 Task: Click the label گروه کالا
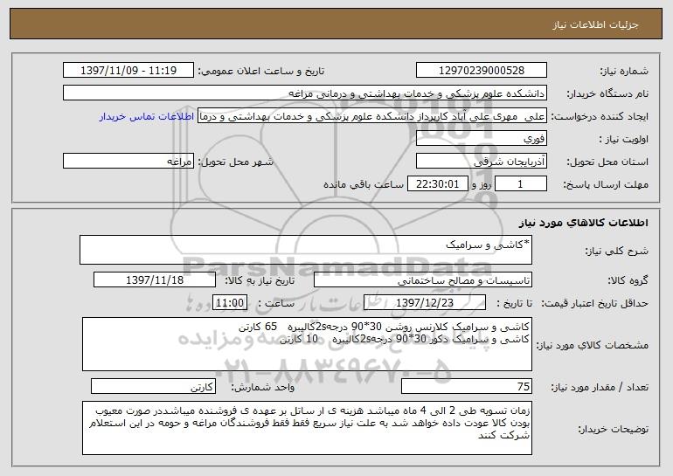(x=628, y=281)
